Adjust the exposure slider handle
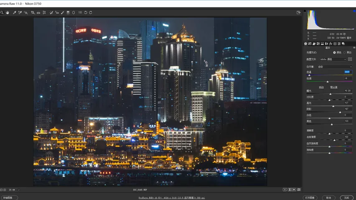This screenshot has height=200, width=356. coord(331,94)
